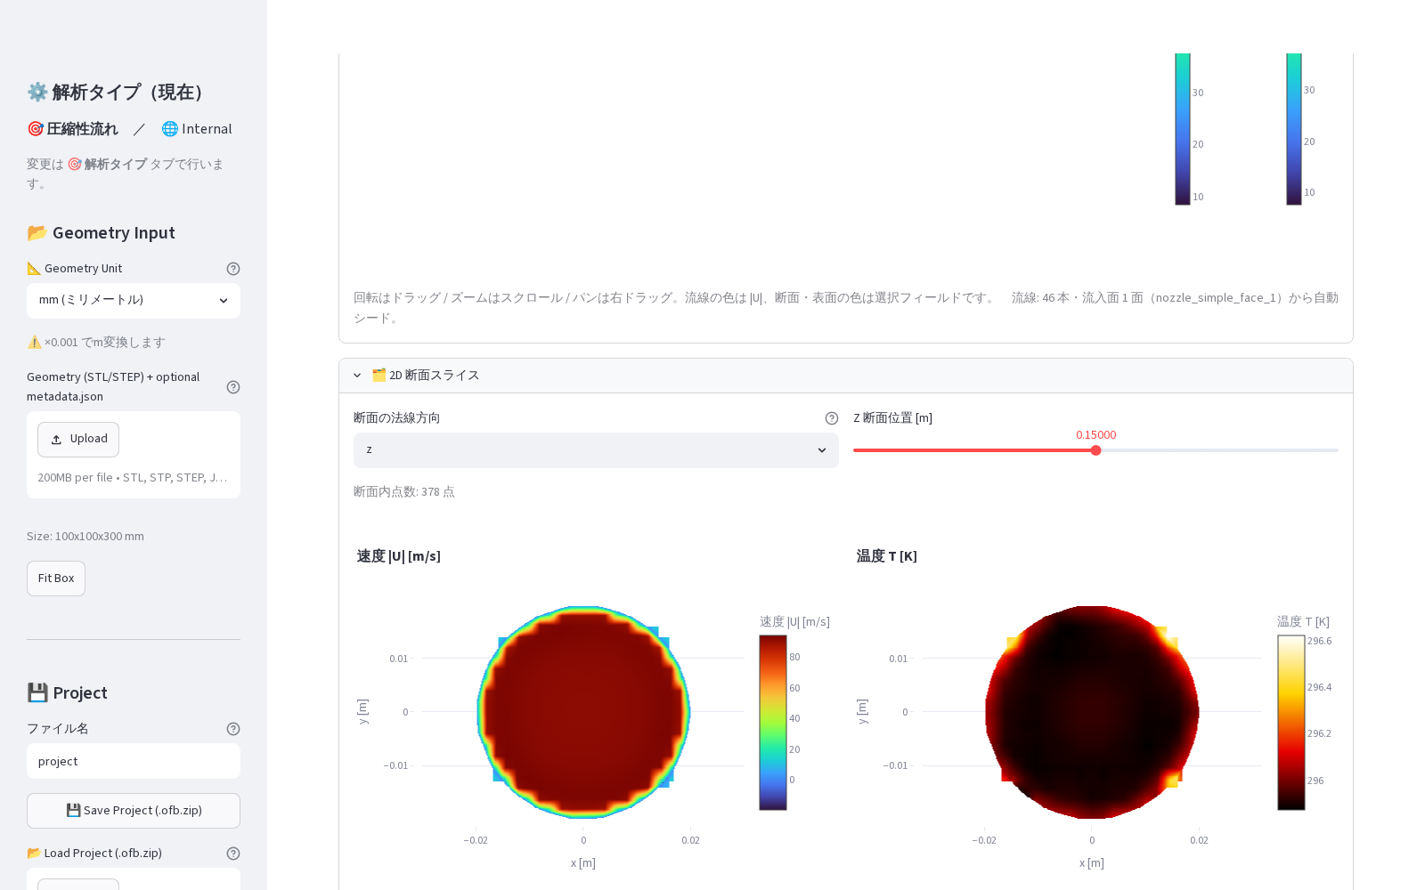Click the 速度 |U| [m/s] chart title
This screenshot has height=890, width=1425.
tap(399, 556)
